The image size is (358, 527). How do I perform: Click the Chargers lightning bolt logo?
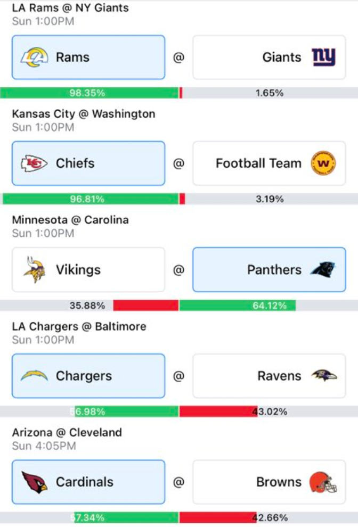34,375
